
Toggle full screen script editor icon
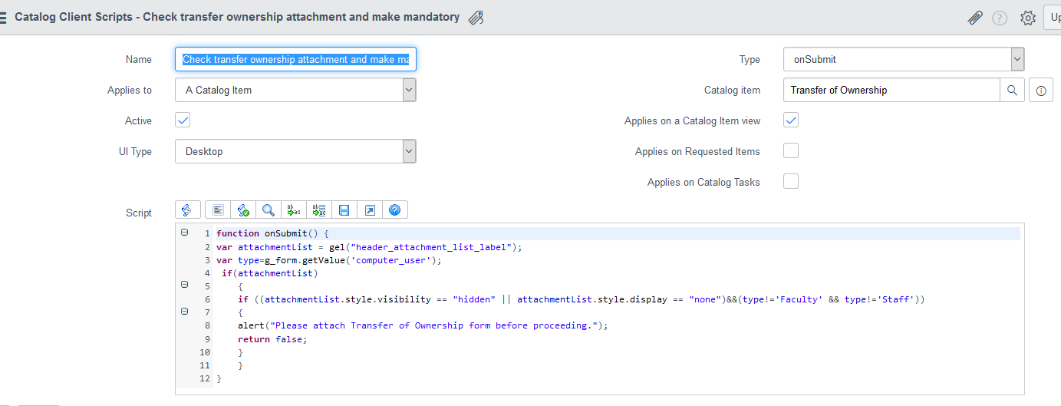click(x=369, y=210)
